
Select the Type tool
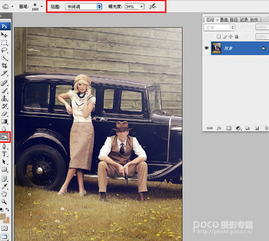4,154
